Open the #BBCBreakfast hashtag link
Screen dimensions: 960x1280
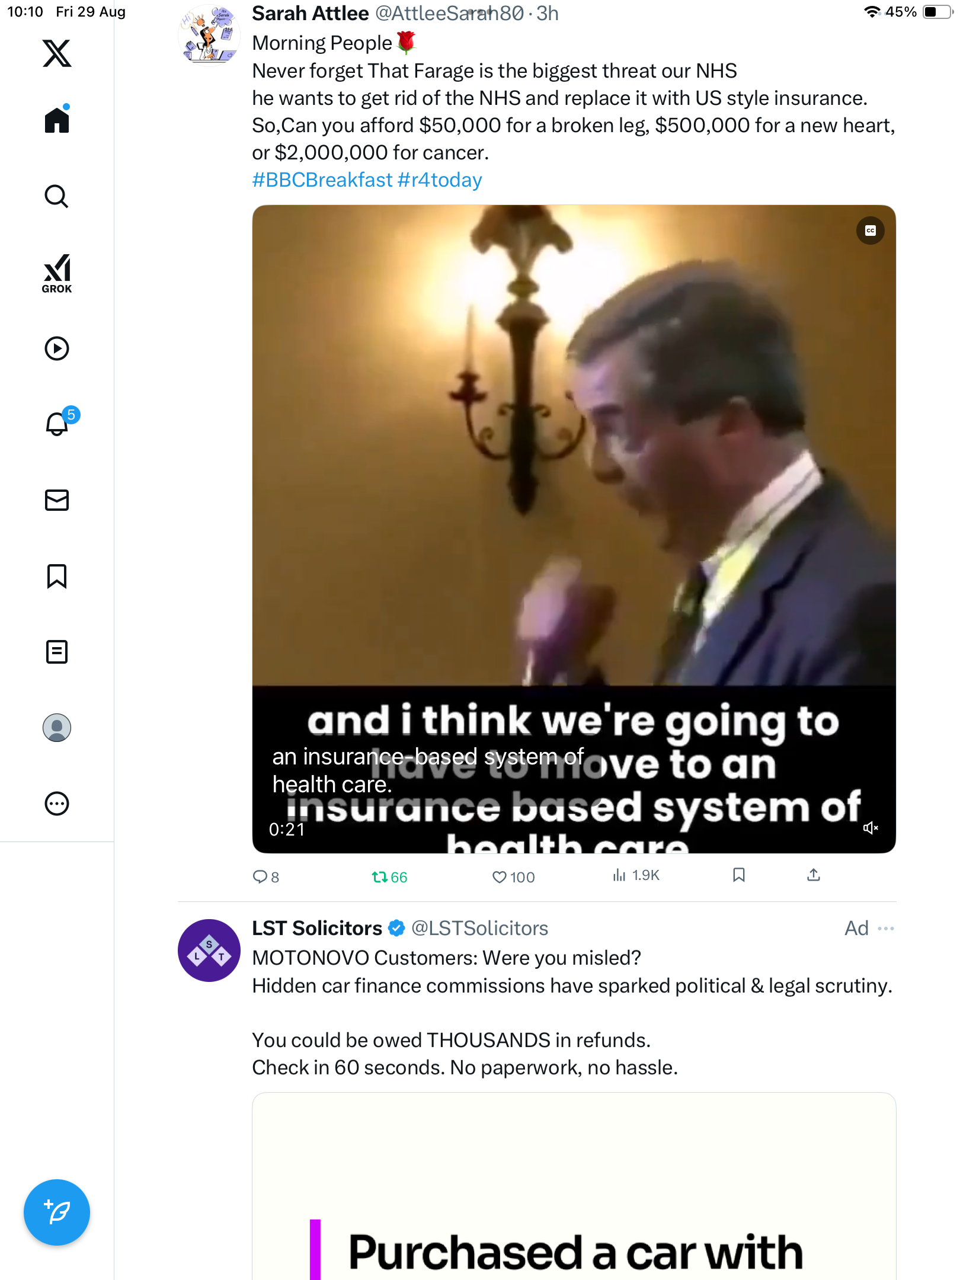tap(322, 180)
